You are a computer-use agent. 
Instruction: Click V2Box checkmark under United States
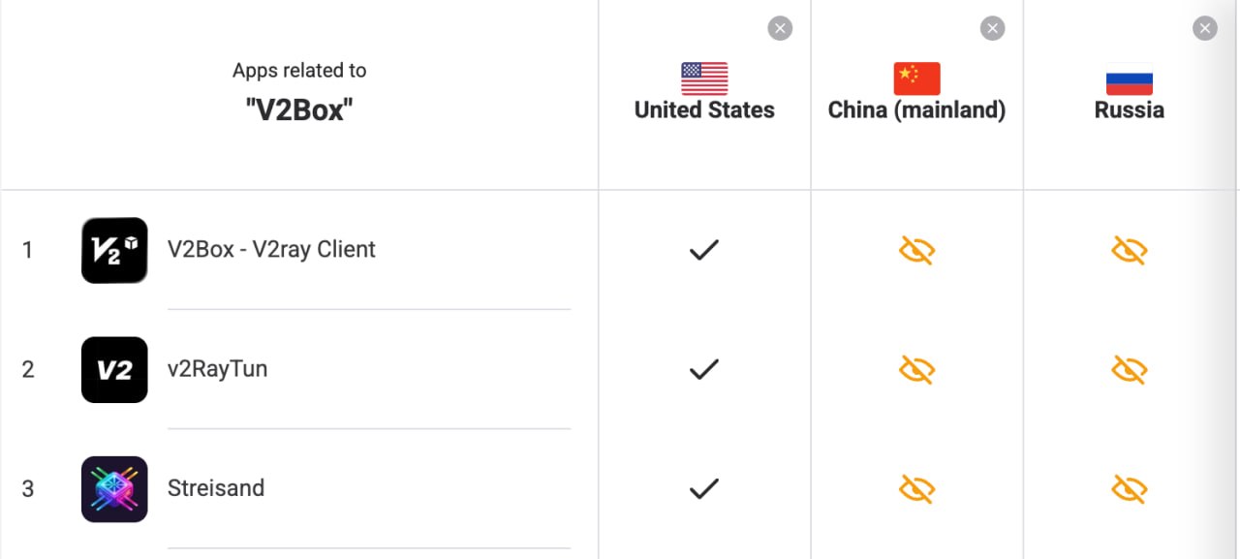pyautogui.click(x=703, y=250)
